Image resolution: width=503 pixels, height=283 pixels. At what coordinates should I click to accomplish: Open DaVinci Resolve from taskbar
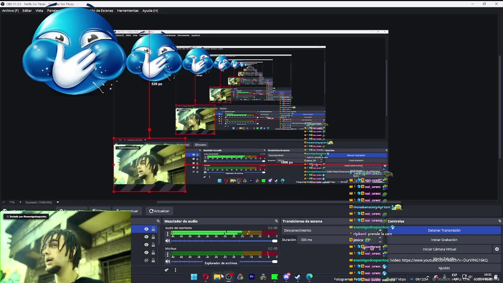263,277
